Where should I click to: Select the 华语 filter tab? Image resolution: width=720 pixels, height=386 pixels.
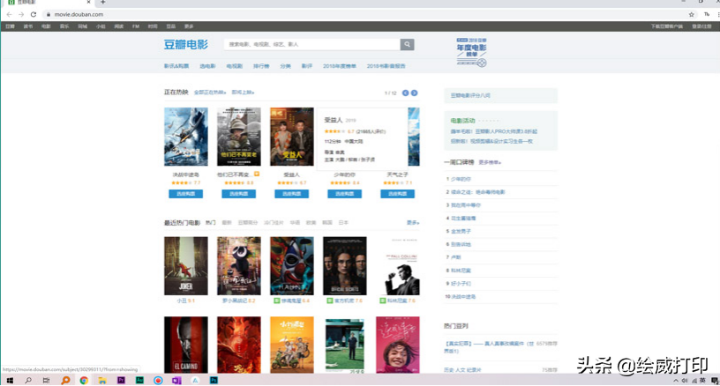click(x=295, y=223)
